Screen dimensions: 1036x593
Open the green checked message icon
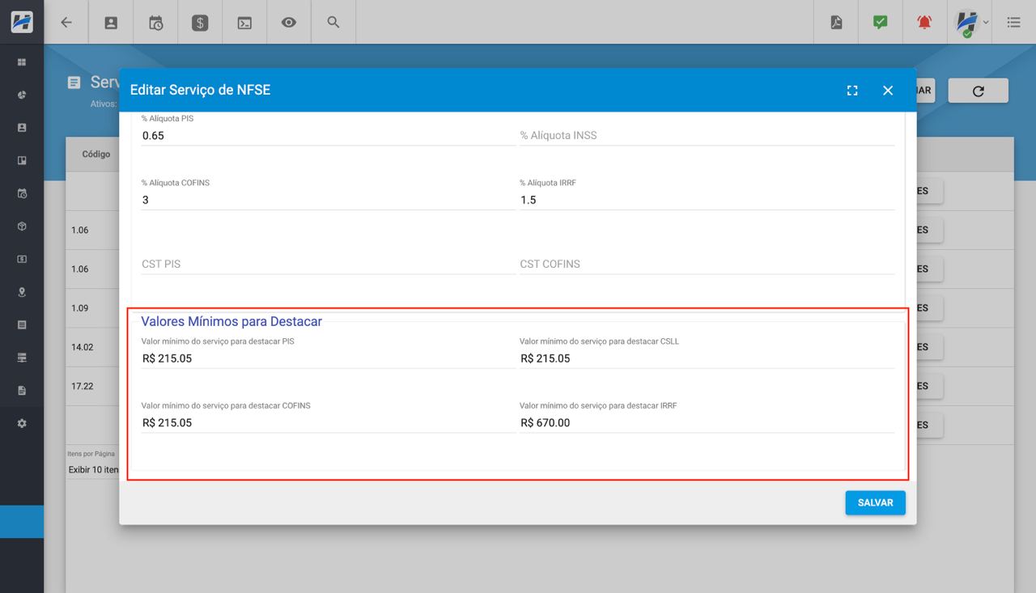coord(881,23)
